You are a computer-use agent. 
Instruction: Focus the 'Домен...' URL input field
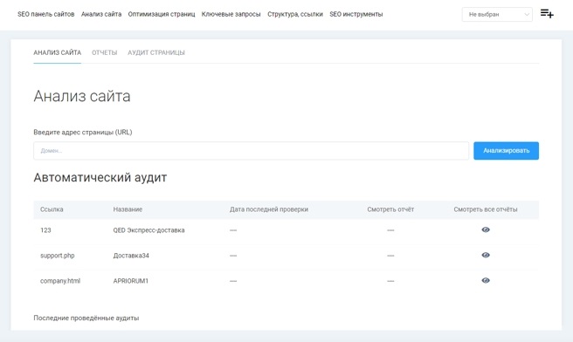[x=251, y=151]
